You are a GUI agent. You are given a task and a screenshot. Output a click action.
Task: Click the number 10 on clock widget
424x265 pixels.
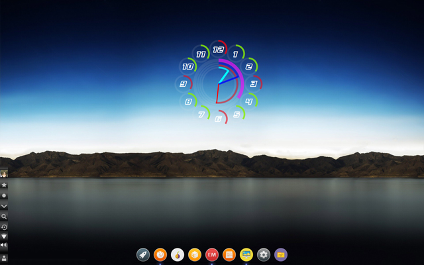187,66
